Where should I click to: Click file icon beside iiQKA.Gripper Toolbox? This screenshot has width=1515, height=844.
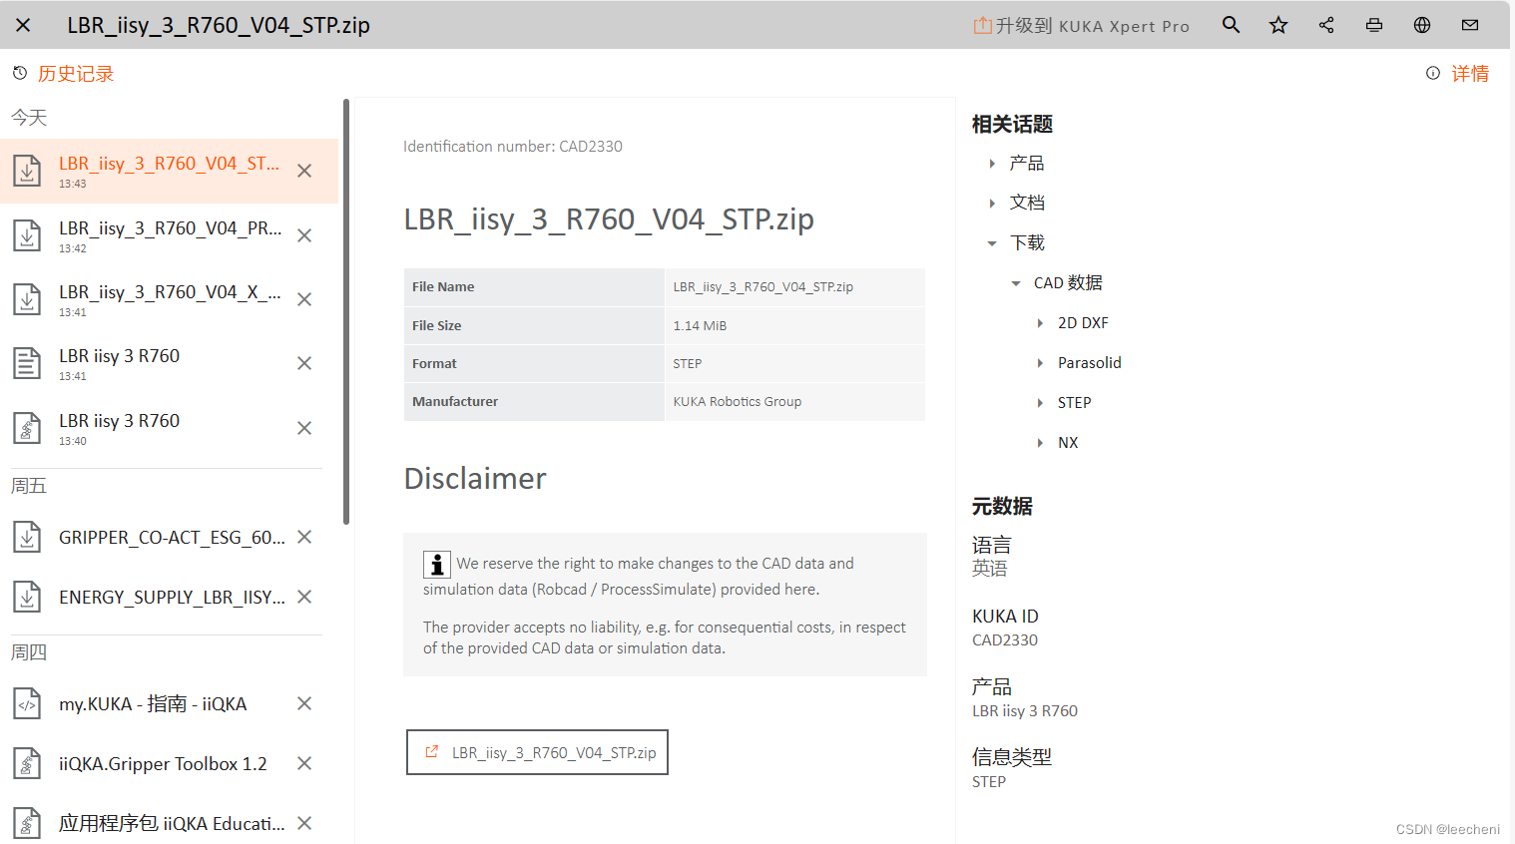click(27, 763)
